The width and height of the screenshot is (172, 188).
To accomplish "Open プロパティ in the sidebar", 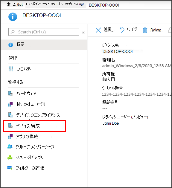I will pyautogui.click(x=25, y=69).
